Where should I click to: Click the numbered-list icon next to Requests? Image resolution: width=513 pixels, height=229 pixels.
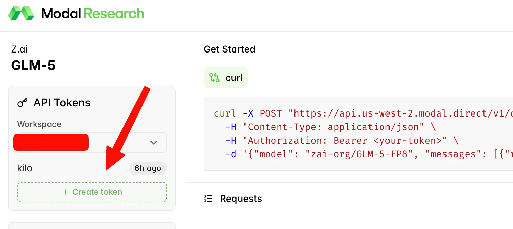click(x=208, y=199)
